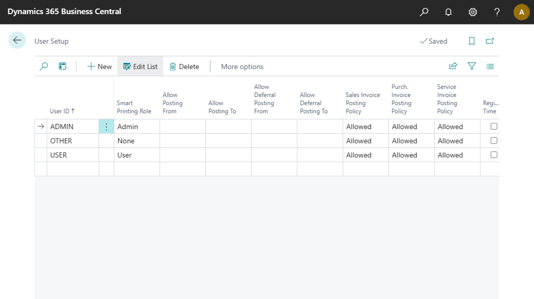Create a New user setup record

[99, 66]
